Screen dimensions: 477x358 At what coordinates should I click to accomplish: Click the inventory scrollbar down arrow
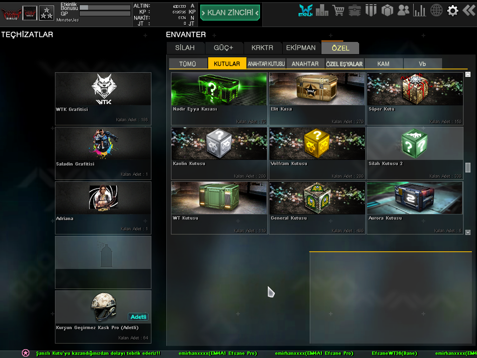click(x=468, y=232)
